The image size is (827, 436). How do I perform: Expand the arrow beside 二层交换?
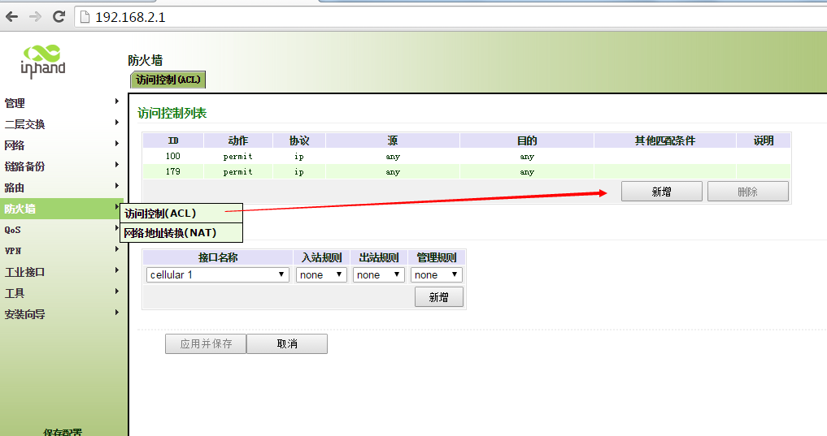pos(116,122)
